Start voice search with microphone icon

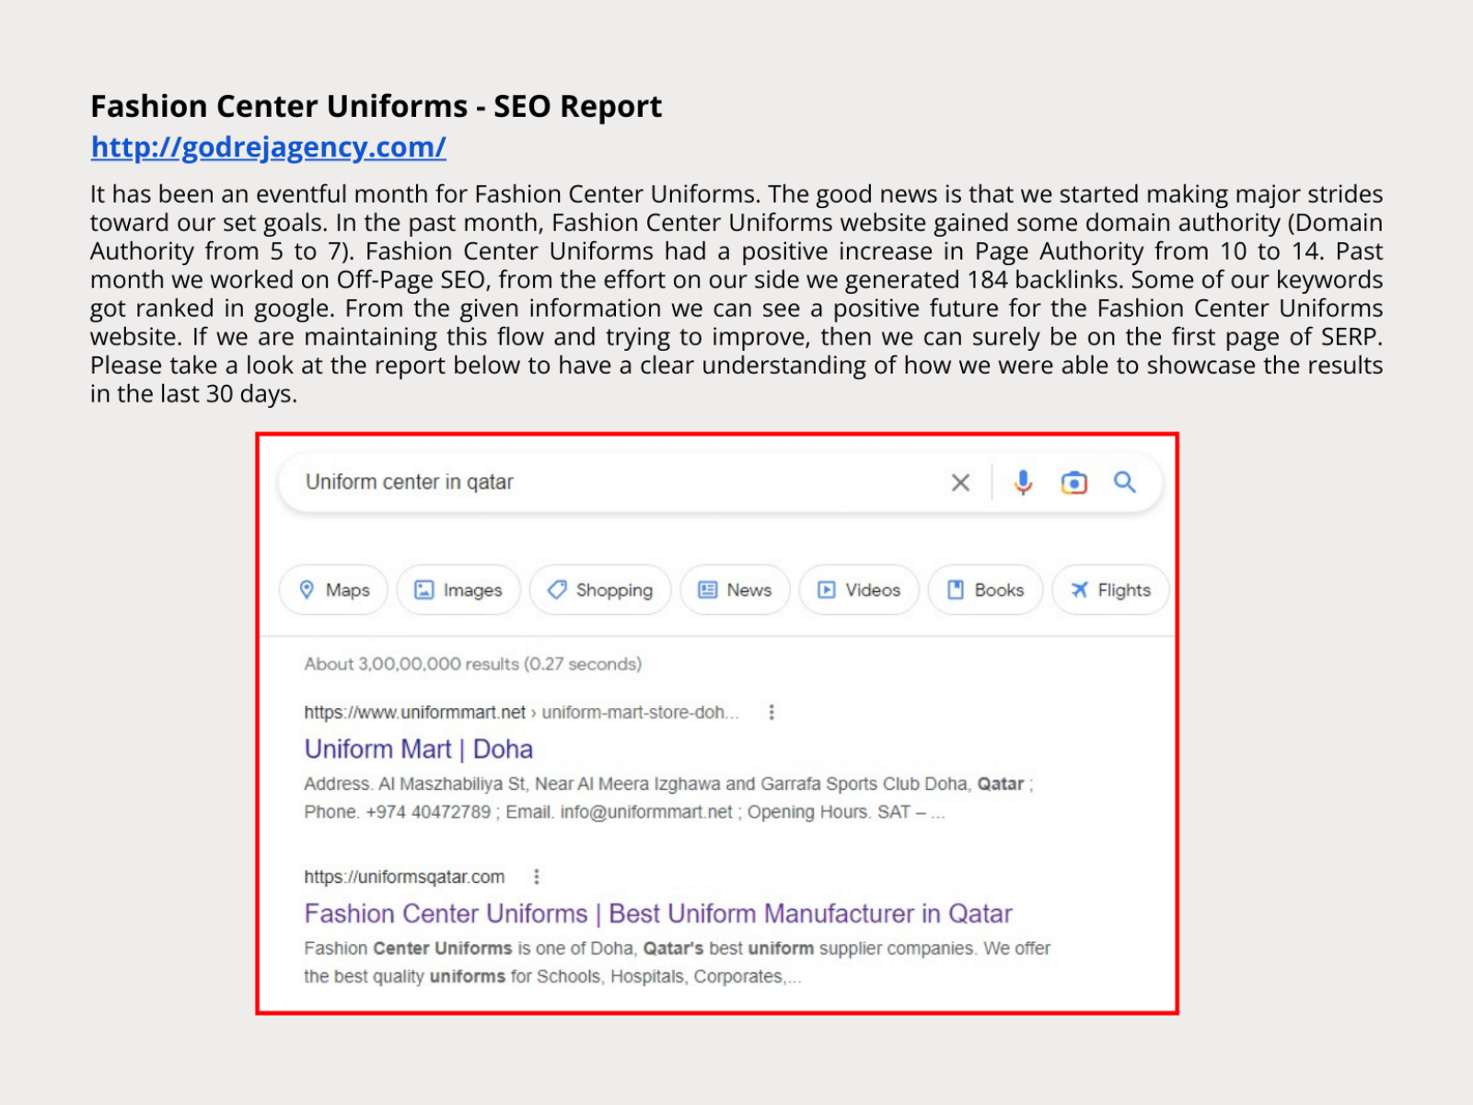(x=1023, y=483)
